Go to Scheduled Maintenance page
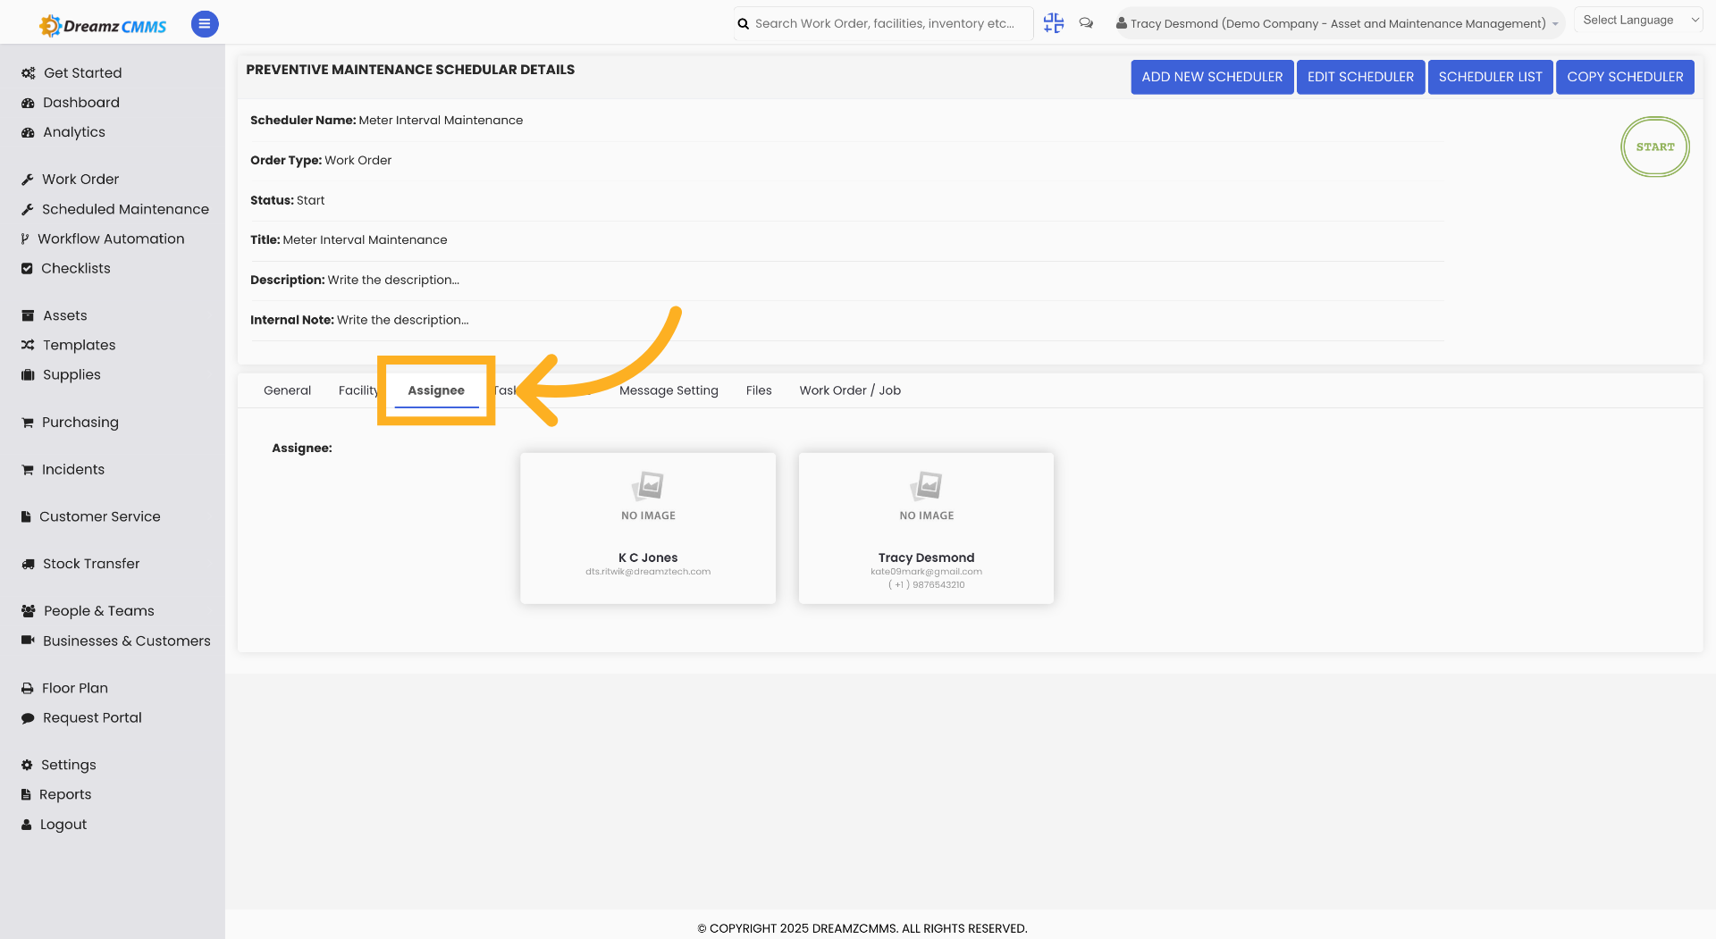Screen dimensions: 1716x939 point(125,209)
